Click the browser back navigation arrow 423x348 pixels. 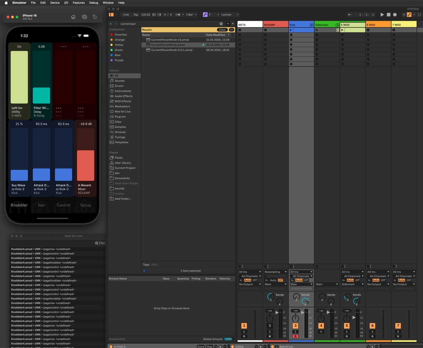tap(111, 24)
